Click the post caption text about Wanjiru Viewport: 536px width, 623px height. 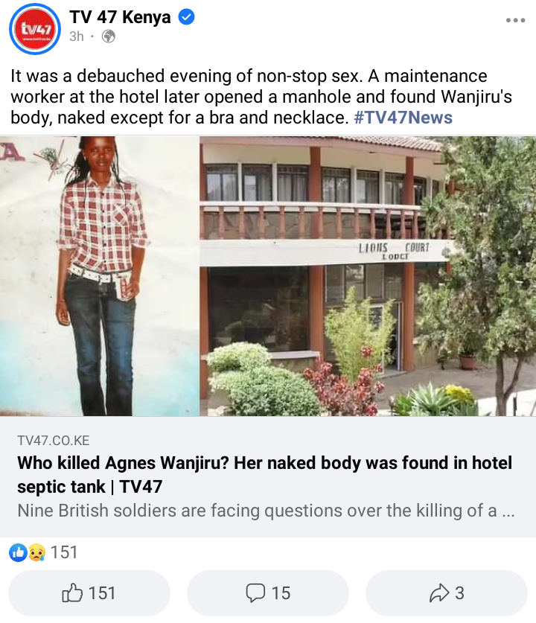click(x=261, y=97)
